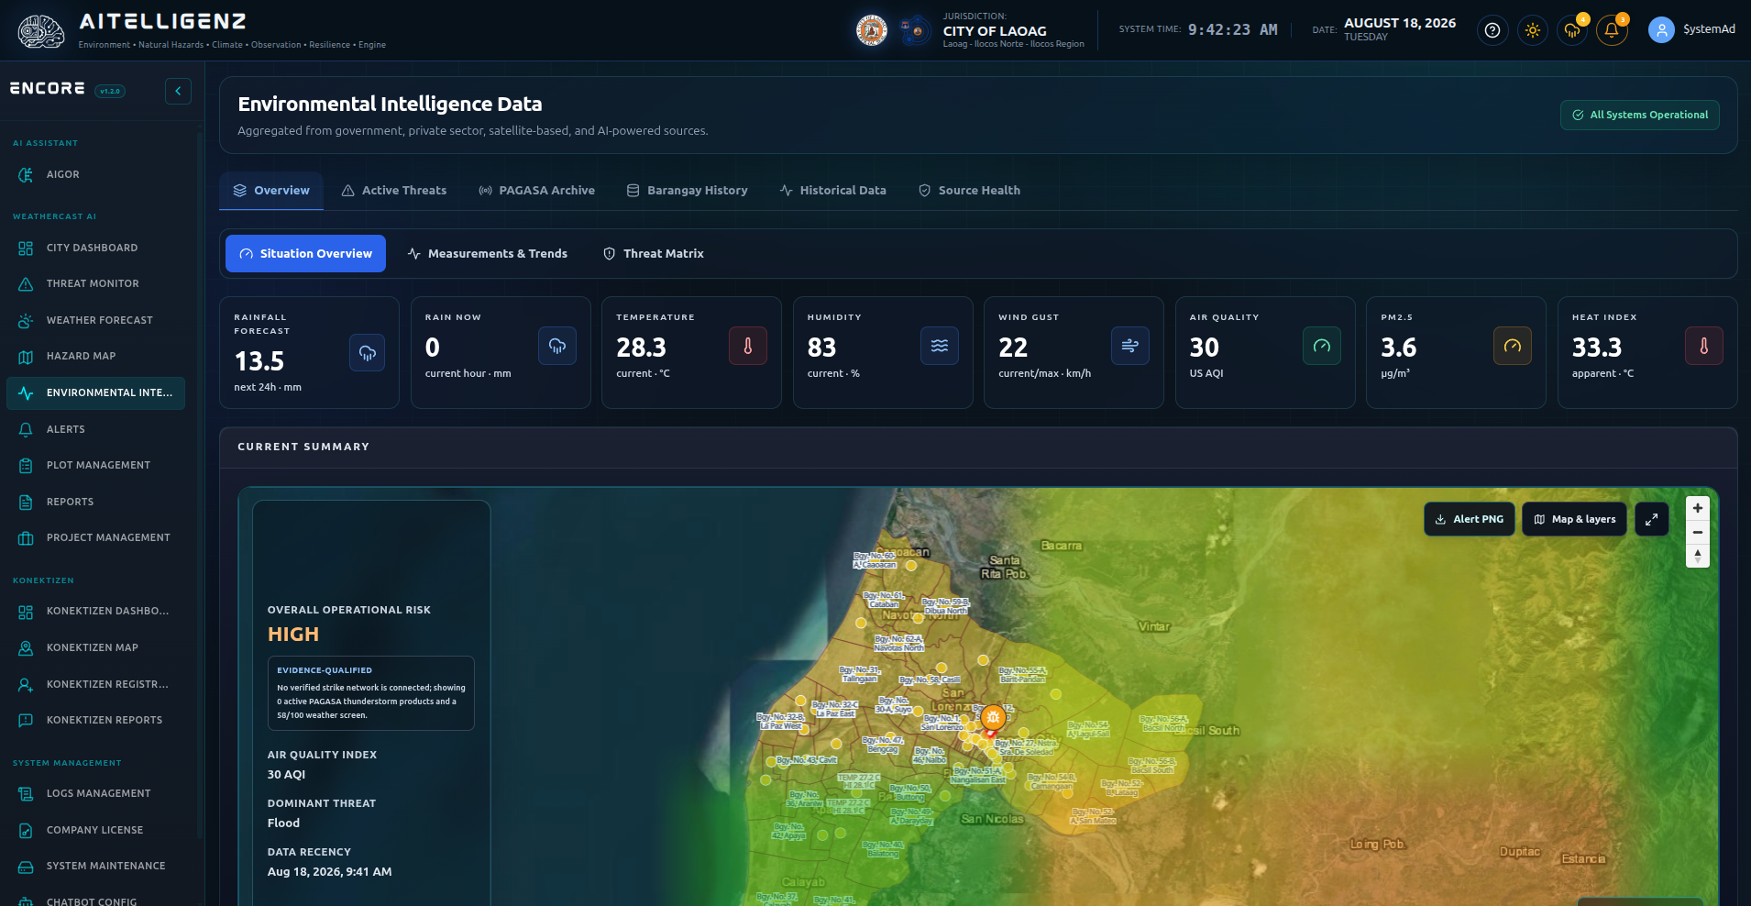Screen dimensions: 1751x906
Task: Open Konektizen Dashboard in sidebar
Action: pyautogui.click(x=95, y=611)
